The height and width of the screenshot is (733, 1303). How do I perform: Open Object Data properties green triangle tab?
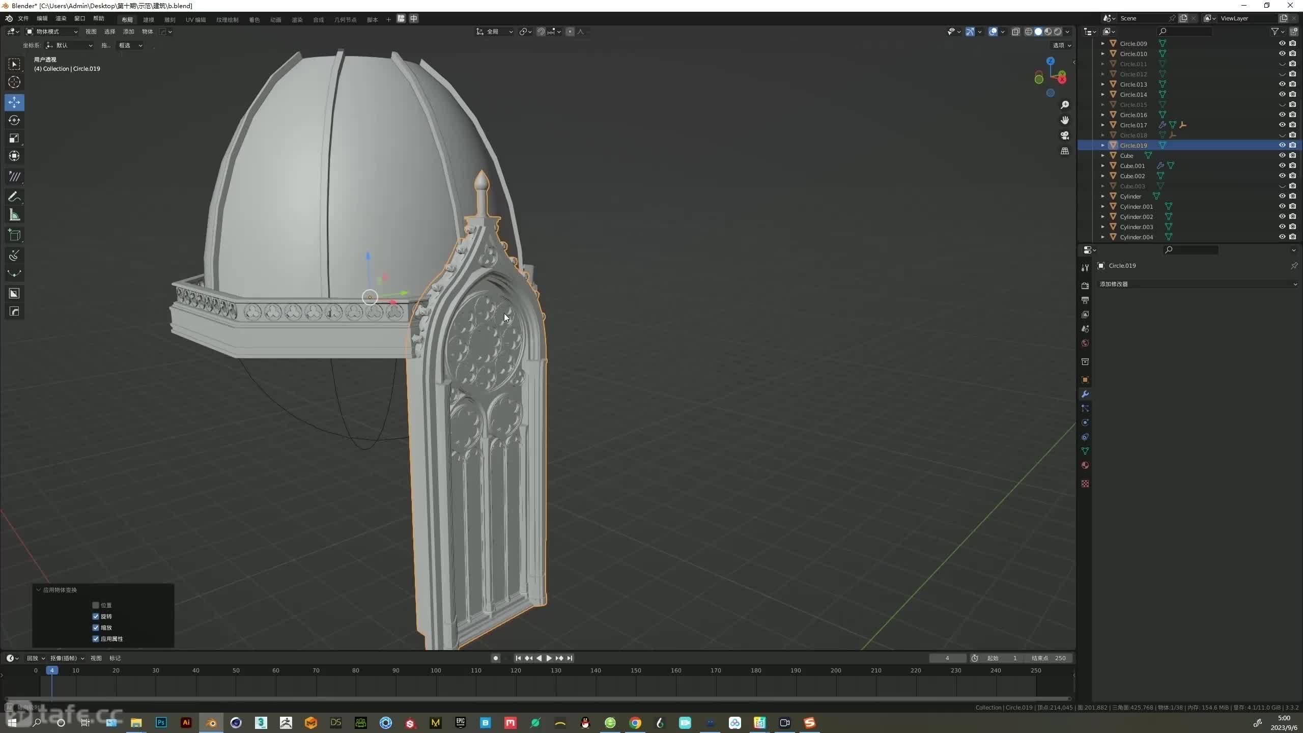tap(1085, 451)
